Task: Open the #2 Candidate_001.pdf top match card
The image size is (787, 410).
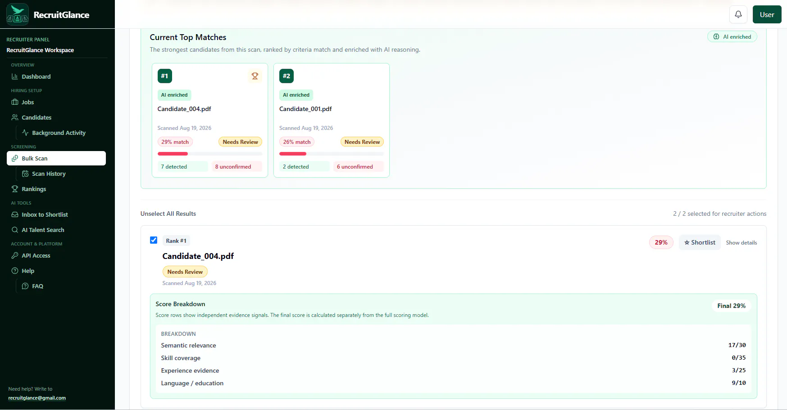Action: [x=332, y=120]
